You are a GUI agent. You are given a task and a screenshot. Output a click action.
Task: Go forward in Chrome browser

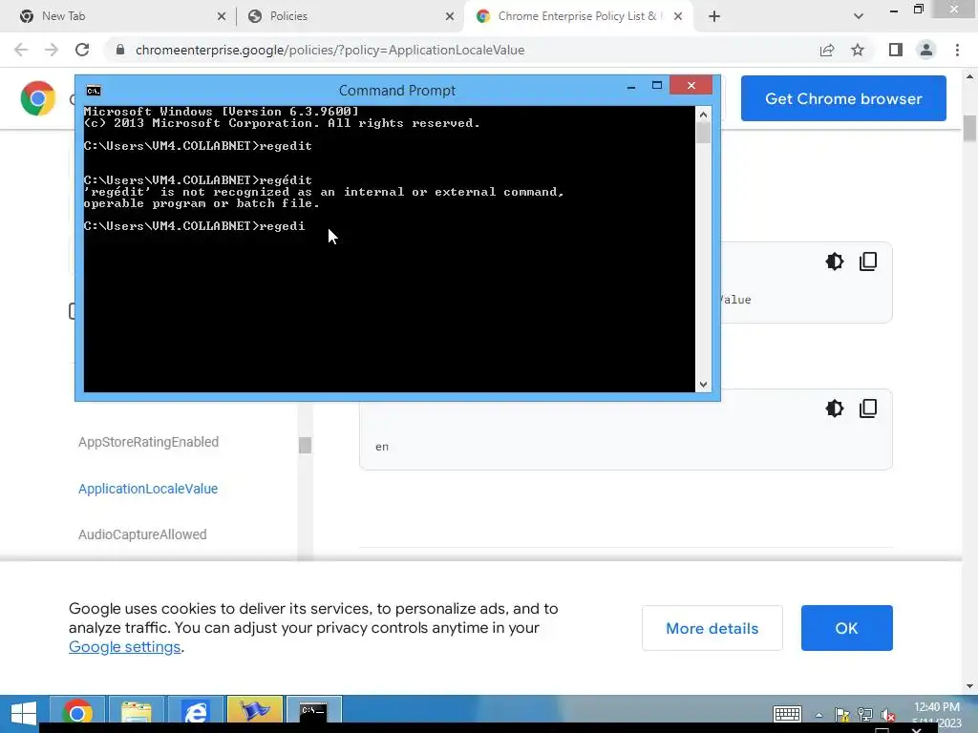tap(52, 50)
